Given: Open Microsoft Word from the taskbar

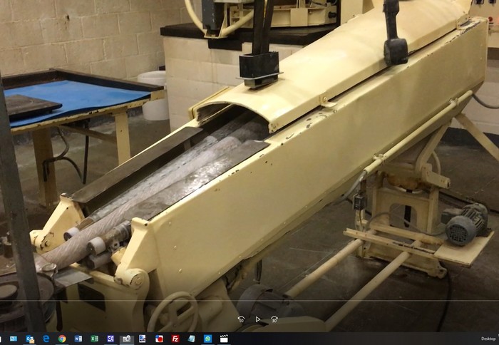Looking at the screenshot, I should (x=78, y=339).
